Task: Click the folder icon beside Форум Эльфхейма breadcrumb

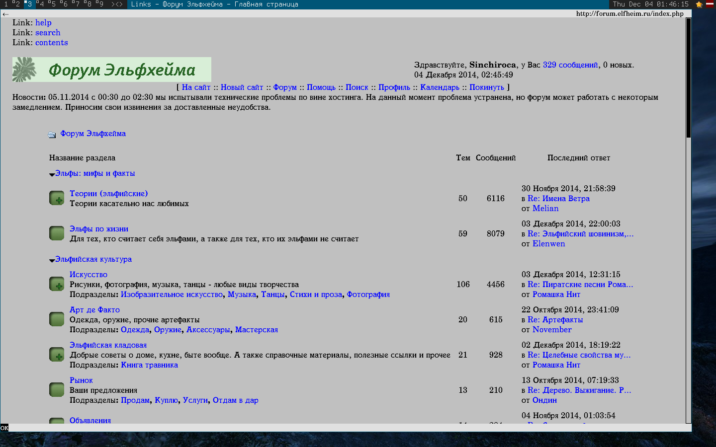Action: click(52, 135)
